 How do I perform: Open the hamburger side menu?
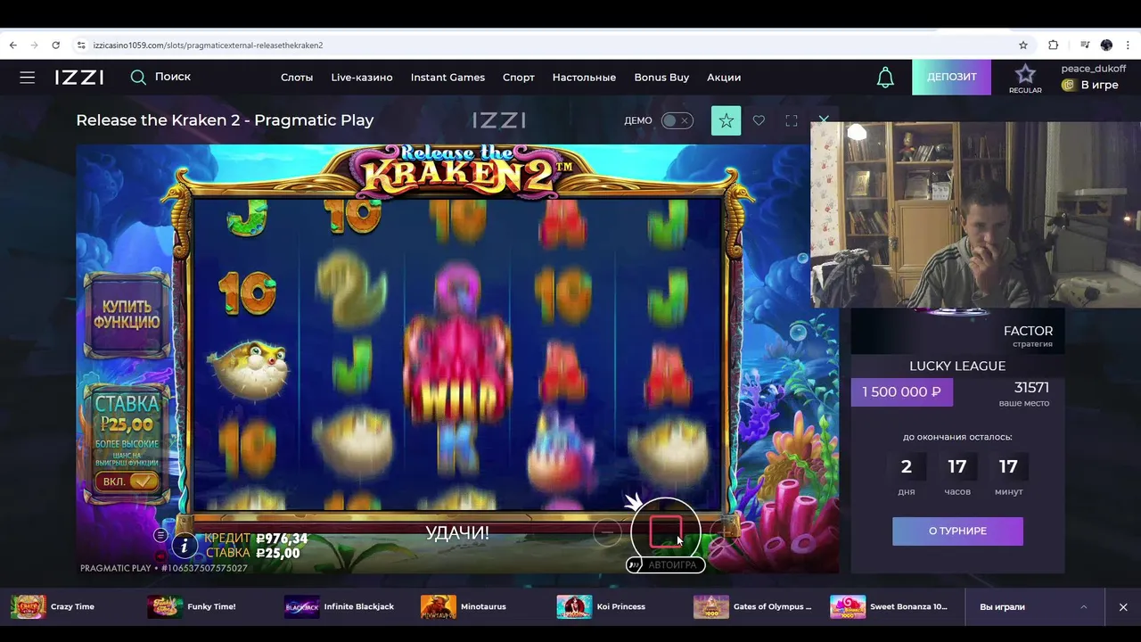point(28,78)
